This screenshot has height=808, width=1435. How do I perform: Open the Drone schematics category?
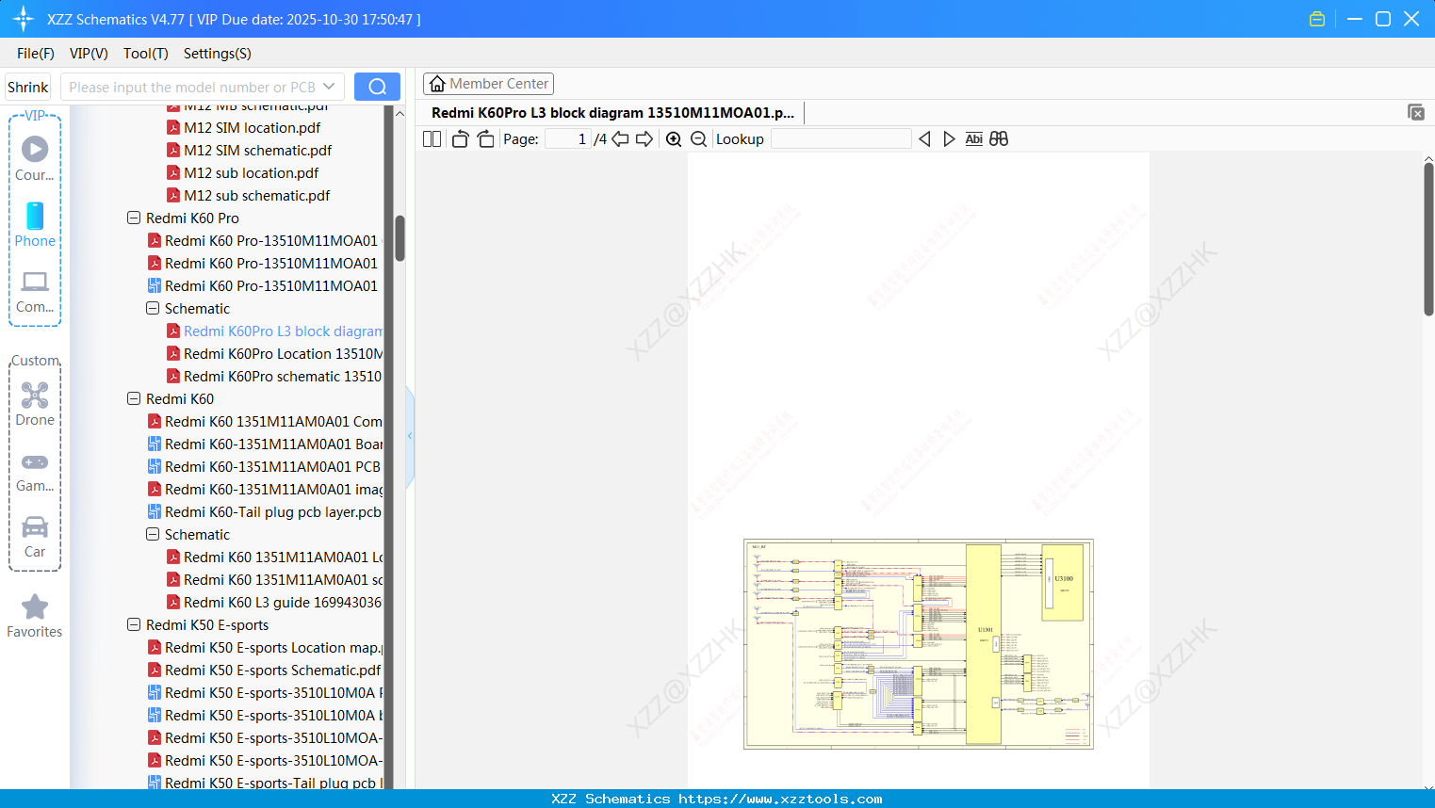pos(35,405)
